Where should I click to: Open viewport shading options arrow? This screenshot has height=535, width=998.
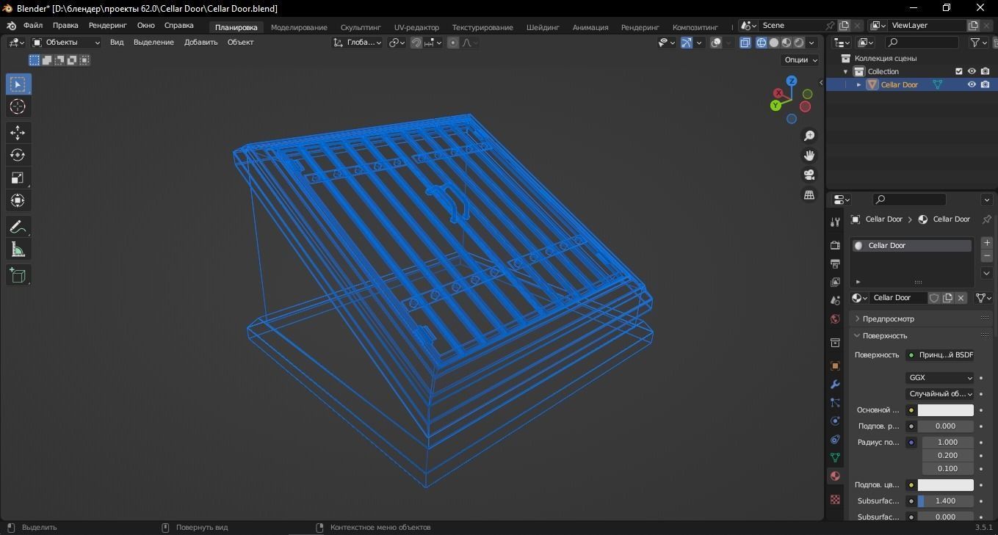click(812, 43)
